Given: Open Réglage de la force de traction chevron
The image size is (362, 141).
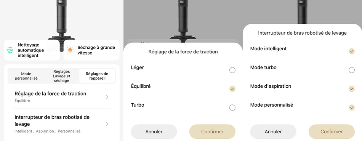Looking at the screenshot, I should point(107,97).
